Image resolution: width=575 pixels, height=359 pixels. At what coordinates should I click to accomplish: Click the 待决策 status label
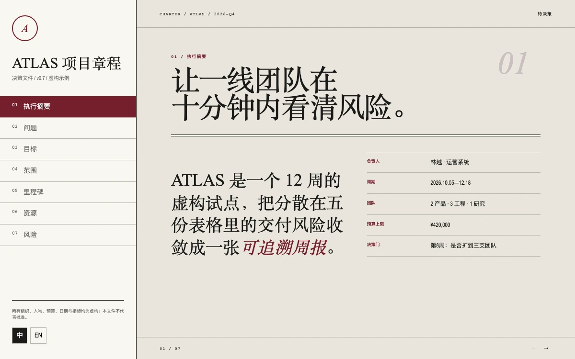(544, 14)
